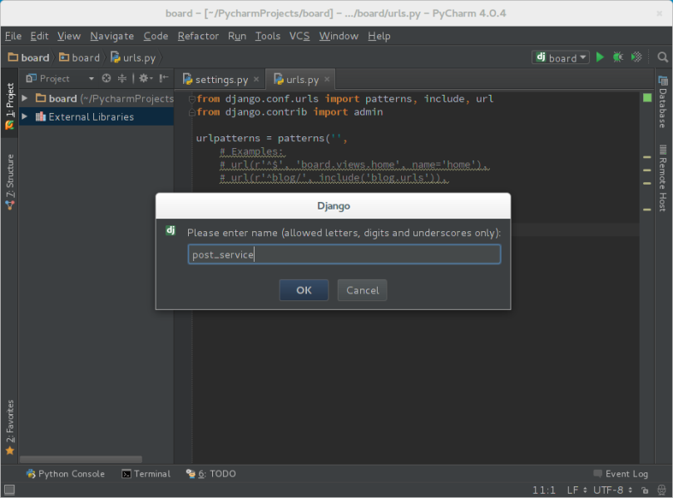Open the Code menu
This screenshot has height=498, width=673.
pyautogui.click(x=156, y=36)
